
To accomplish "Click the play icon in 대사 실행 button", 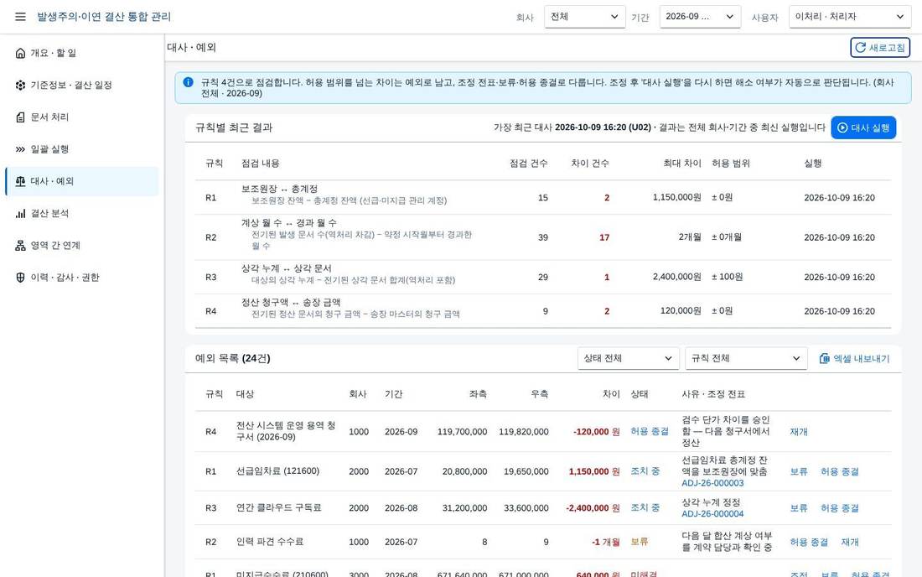I will tap(842, 127).
